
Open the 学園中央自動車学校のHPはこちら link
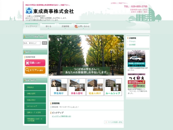138,69
